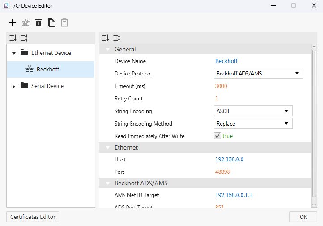The image size is (323, 226).
Task: Select the Beckhoff device in the tree
Action: (x=47, y=69)
